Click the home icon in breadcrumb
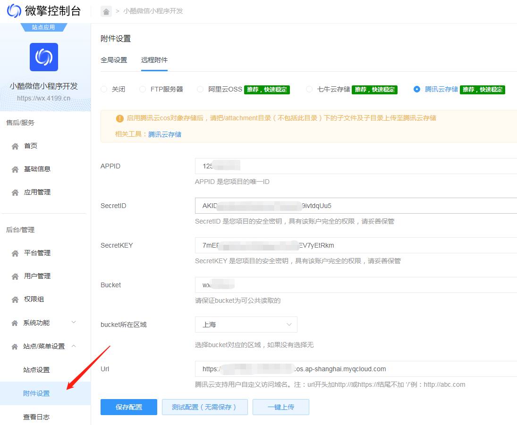 click(106, 11)
